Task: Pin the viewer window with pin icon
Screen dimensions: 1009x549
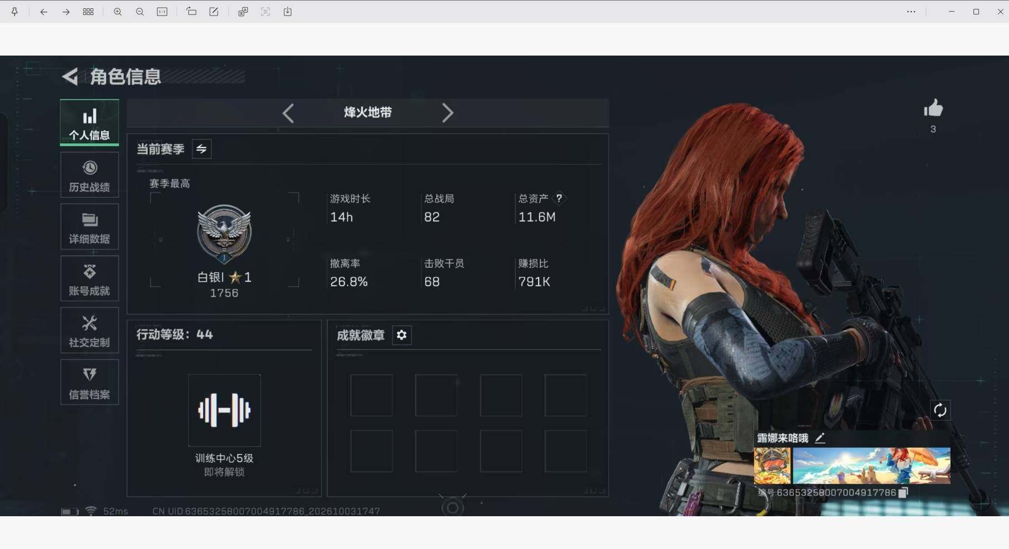Action: 15,12
